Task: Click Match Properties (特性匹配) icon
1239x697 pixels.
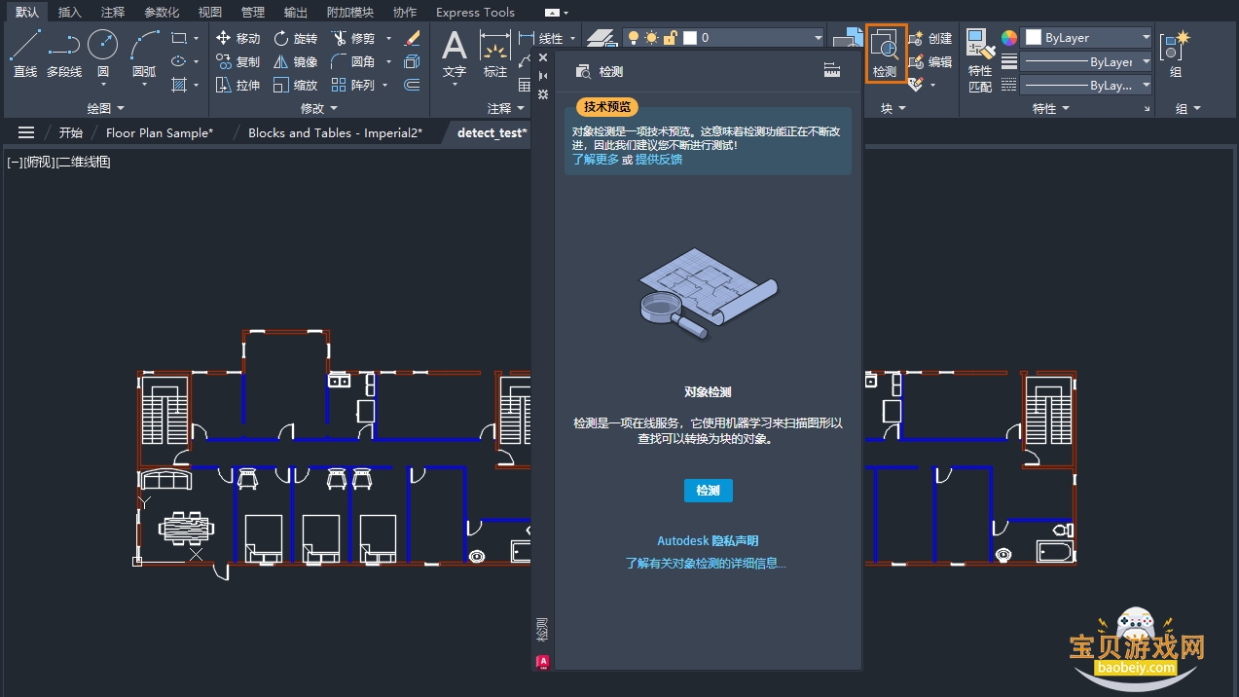Action: pos(980,60)
